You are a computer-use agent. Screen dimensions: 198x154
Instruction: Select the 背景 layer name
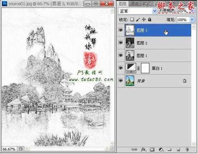pos(141,81)
